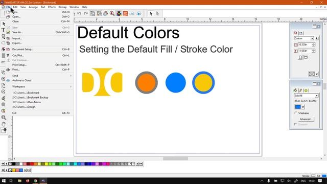Select portrait orientation icon in page panel
The height and width of the screenshot is (184, 327).
tap(300, 57)
